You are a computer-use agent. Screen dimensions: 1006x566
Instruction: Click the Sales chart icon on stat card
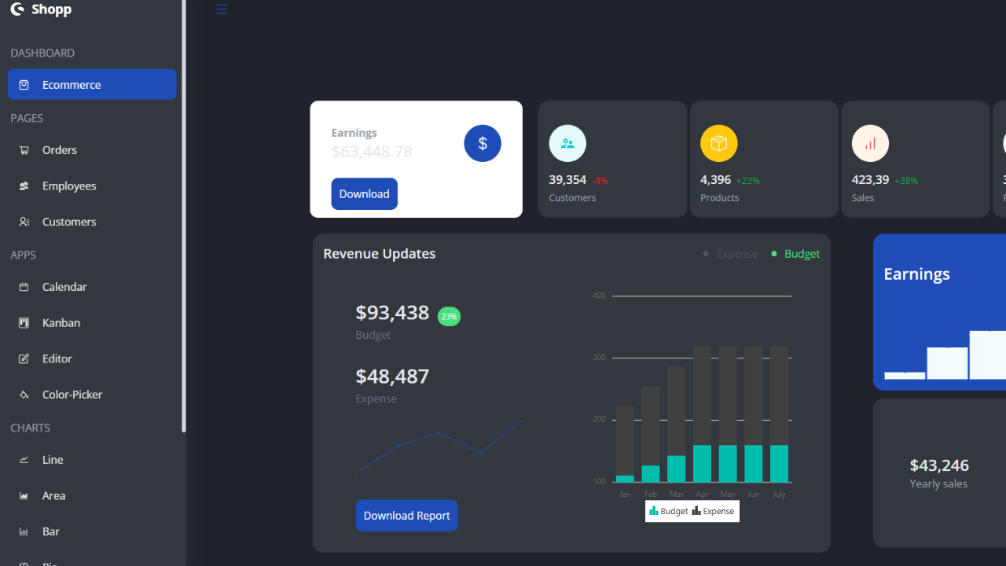870,143
